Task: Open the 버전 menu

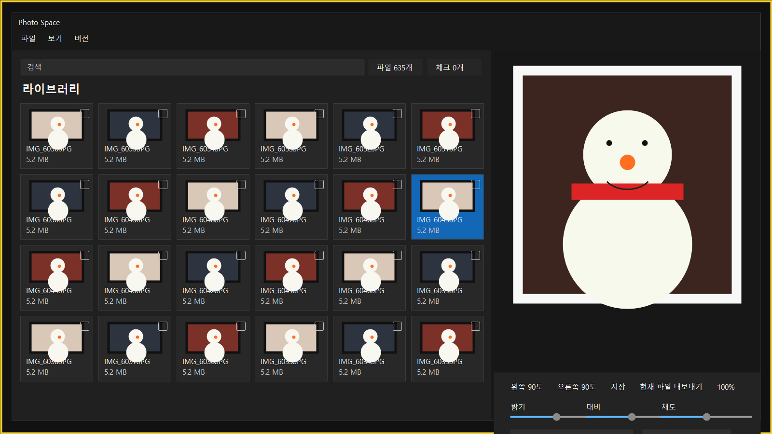Action: pos(82,39)
